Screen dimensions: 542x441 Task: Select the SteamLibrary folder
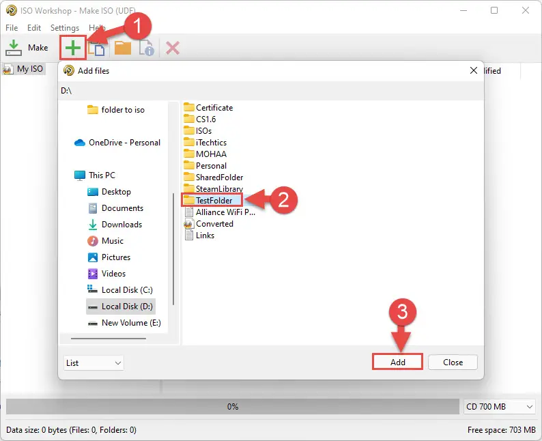tap(214, 188)
